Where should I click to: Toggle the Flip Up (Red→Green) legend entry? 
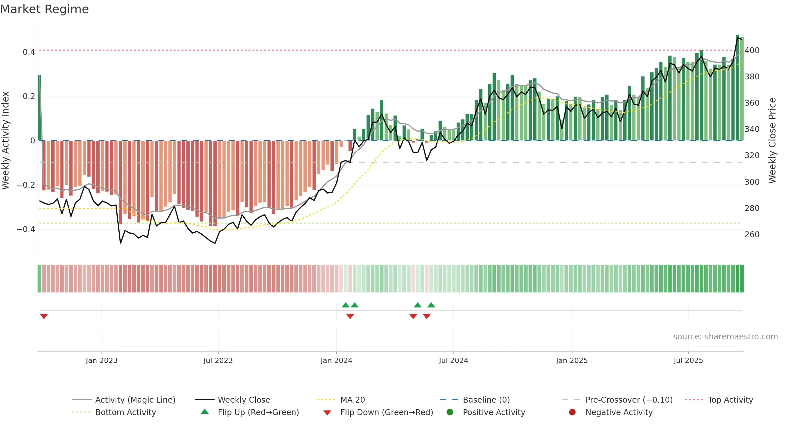pyautogui.click(x=250, y=412)
